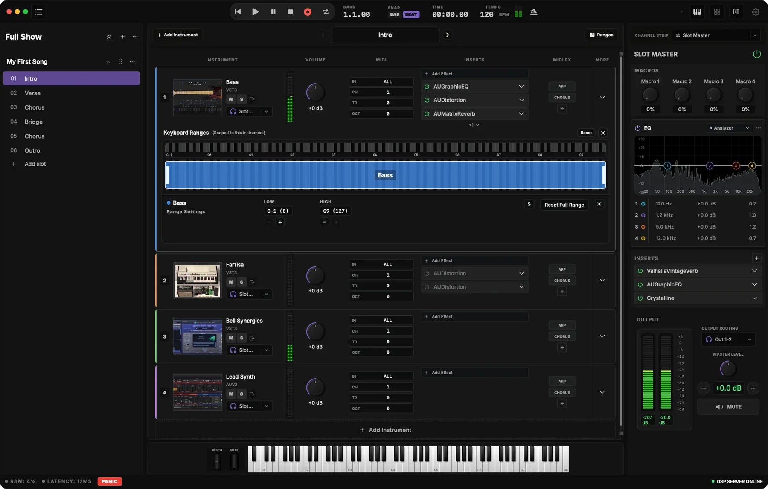Open the Ranges view button
This screenshot has height=489, width=768.
(601, 35)
